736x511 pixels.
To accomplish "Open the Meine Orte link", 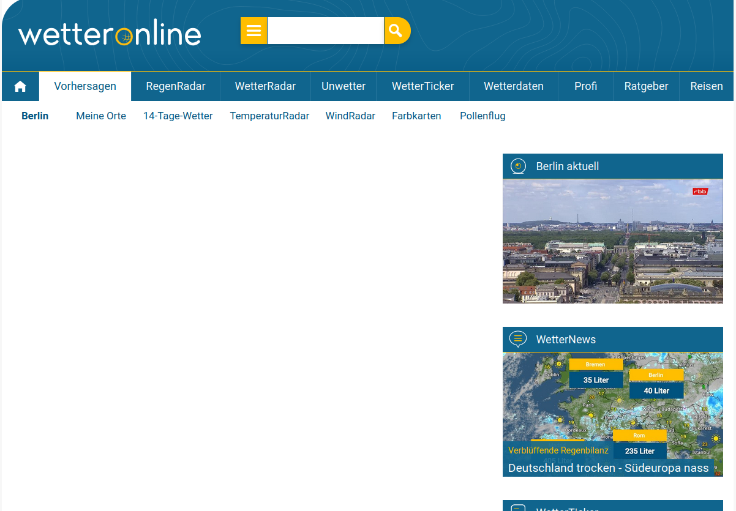I will click(x=101, y=116).
